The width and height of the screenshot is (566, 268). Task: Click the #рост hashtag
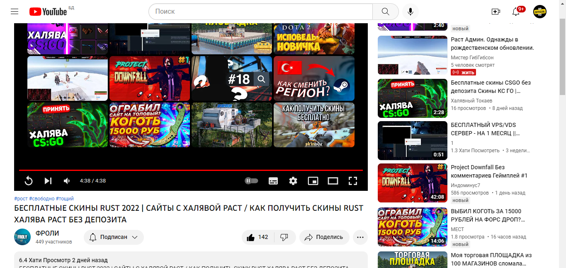21,199
